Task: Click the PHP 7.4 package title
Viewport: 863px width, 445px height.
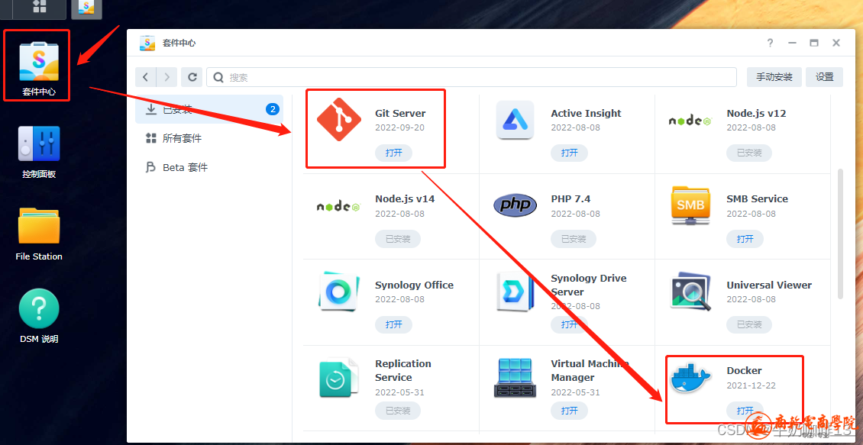Action: (x=570, y=198)
